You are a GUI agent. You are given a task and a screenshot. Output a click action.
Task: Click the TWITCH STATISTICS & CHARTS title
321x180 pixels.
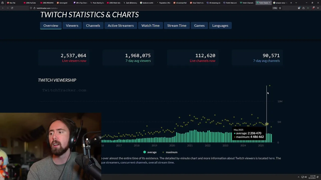[x=90, y=14]
